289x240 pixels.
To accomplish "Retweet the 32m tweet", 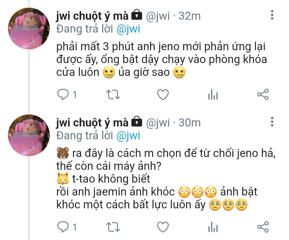I will pos(113,94).
